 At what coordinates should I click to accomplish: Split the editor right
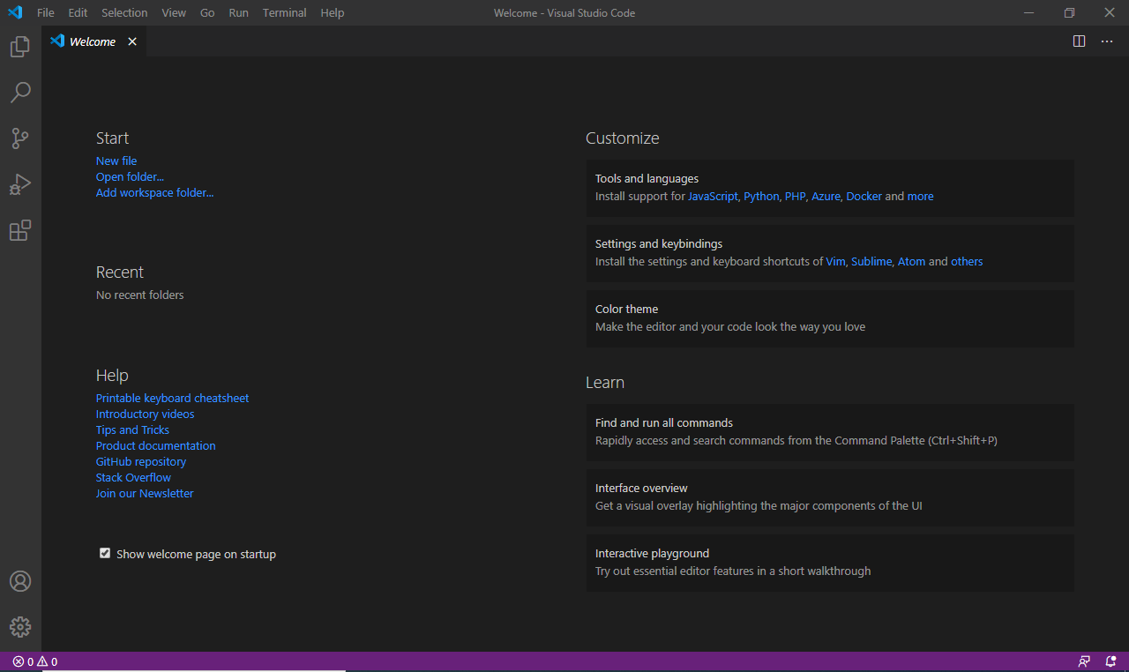[x=1079, y=41]
